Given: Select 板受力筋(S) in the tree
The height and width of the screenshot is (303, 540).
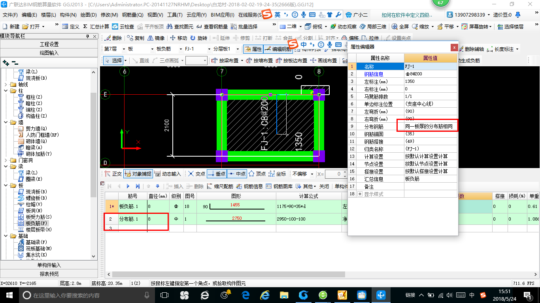Looking at the screenshot, I should click(39, 217).
